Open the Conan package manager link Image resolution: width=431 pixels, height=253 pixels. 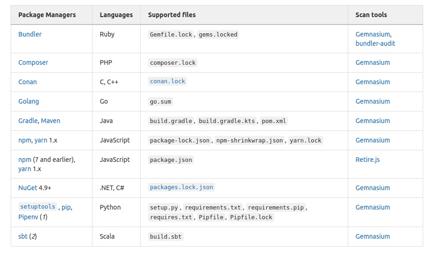point(27,82)
